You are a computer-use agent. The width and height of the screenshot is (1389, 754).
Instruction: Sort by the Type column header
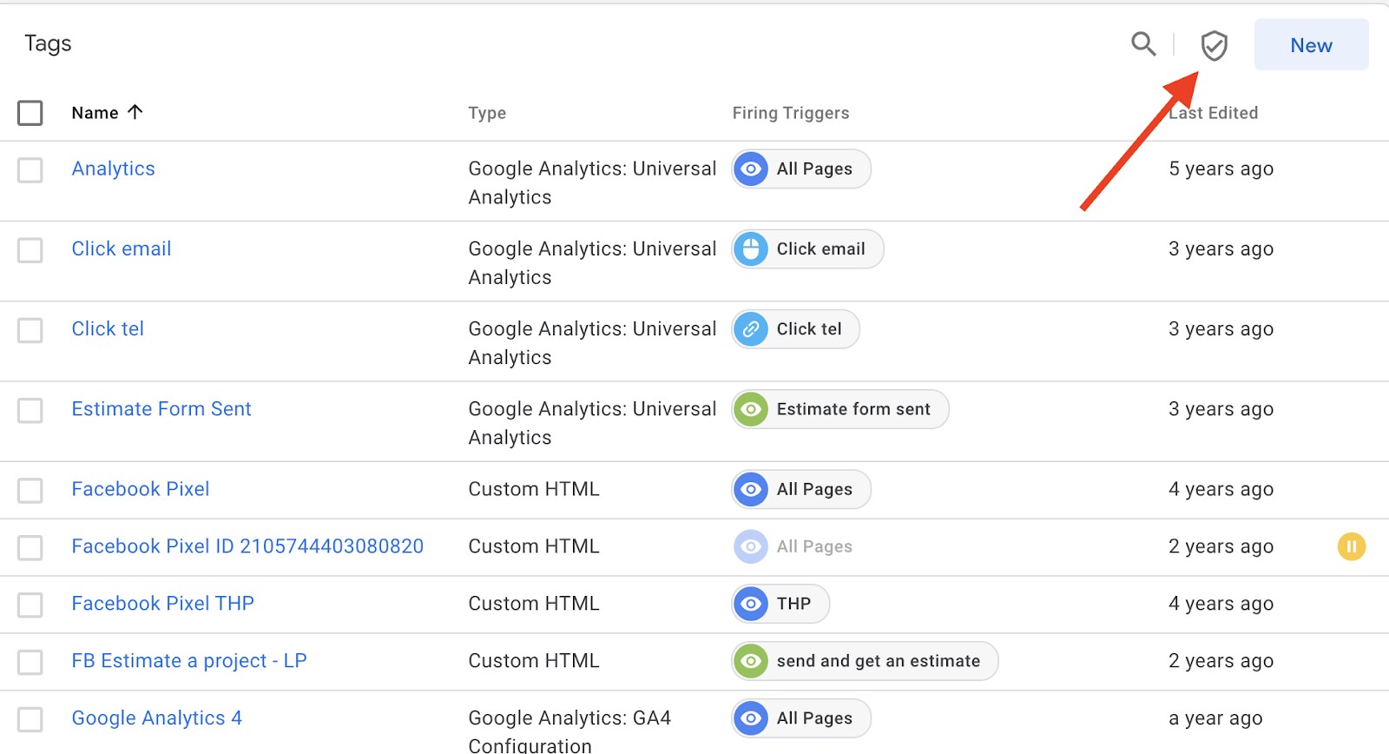(487, 113)
